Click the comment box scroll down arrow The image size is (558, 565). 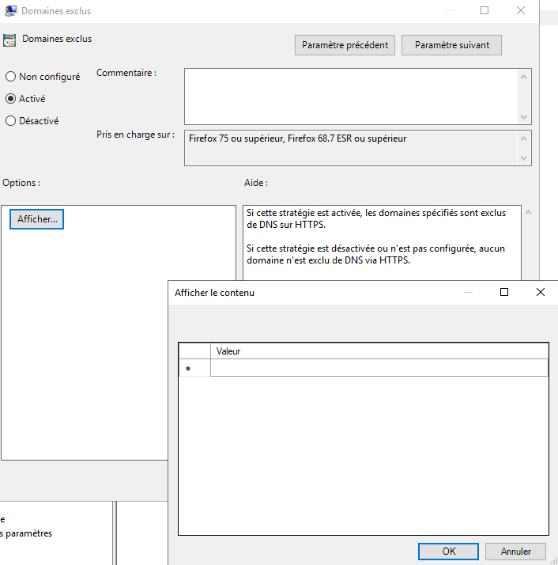pyautogui.click(x=524, y=117)
